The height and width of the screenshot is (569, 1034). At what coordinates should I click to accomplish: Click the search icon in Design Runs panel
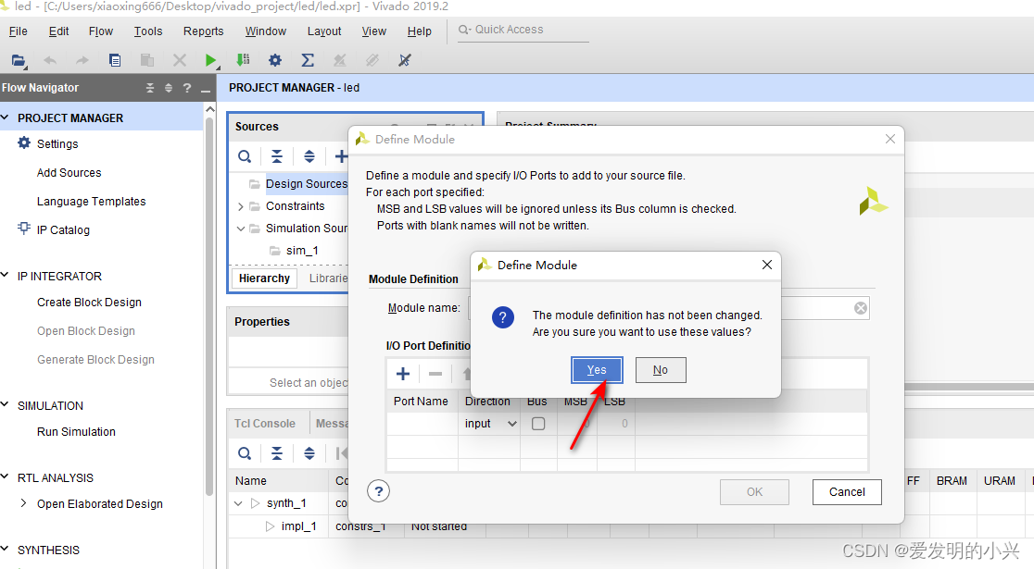tap(245, 453)
